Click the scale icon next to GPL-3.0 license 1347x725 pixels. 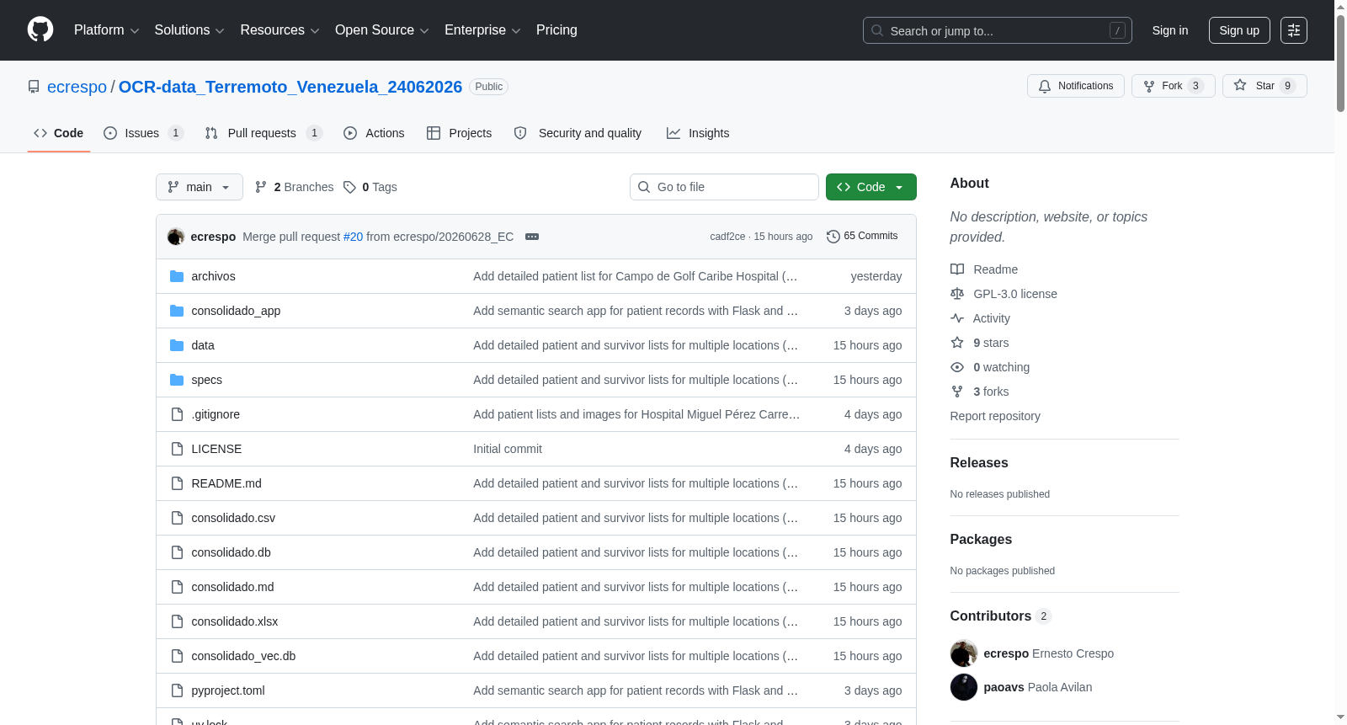(x=957, y=294)
